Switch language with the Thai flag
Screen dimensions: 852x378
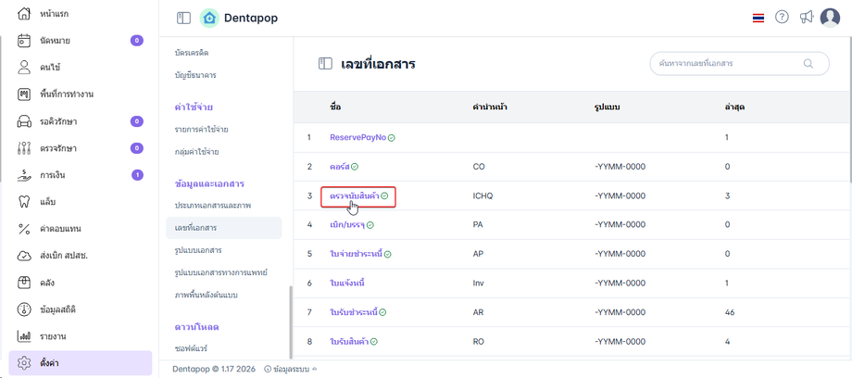pyautogui.click(x=758, y=18)
